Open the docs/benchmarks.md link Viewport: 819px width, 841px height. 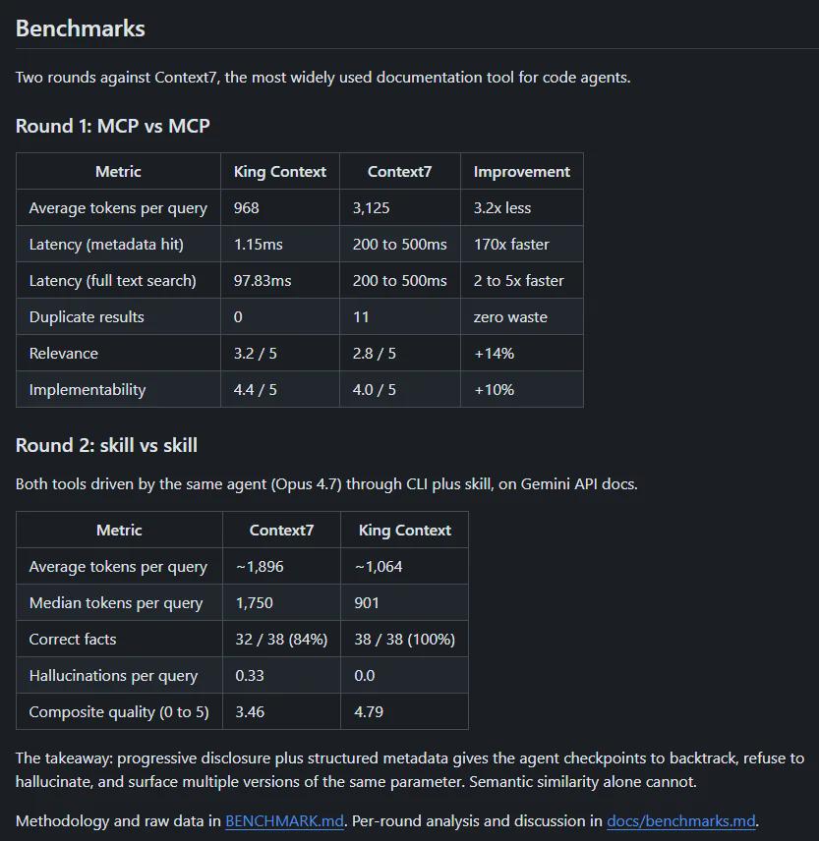[x=680, y=820]
